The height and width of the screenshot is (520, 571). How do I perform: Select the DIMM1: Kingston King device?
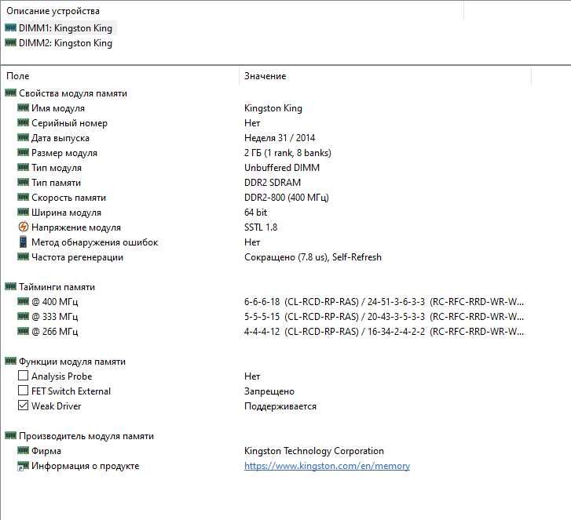click(65, 28)
